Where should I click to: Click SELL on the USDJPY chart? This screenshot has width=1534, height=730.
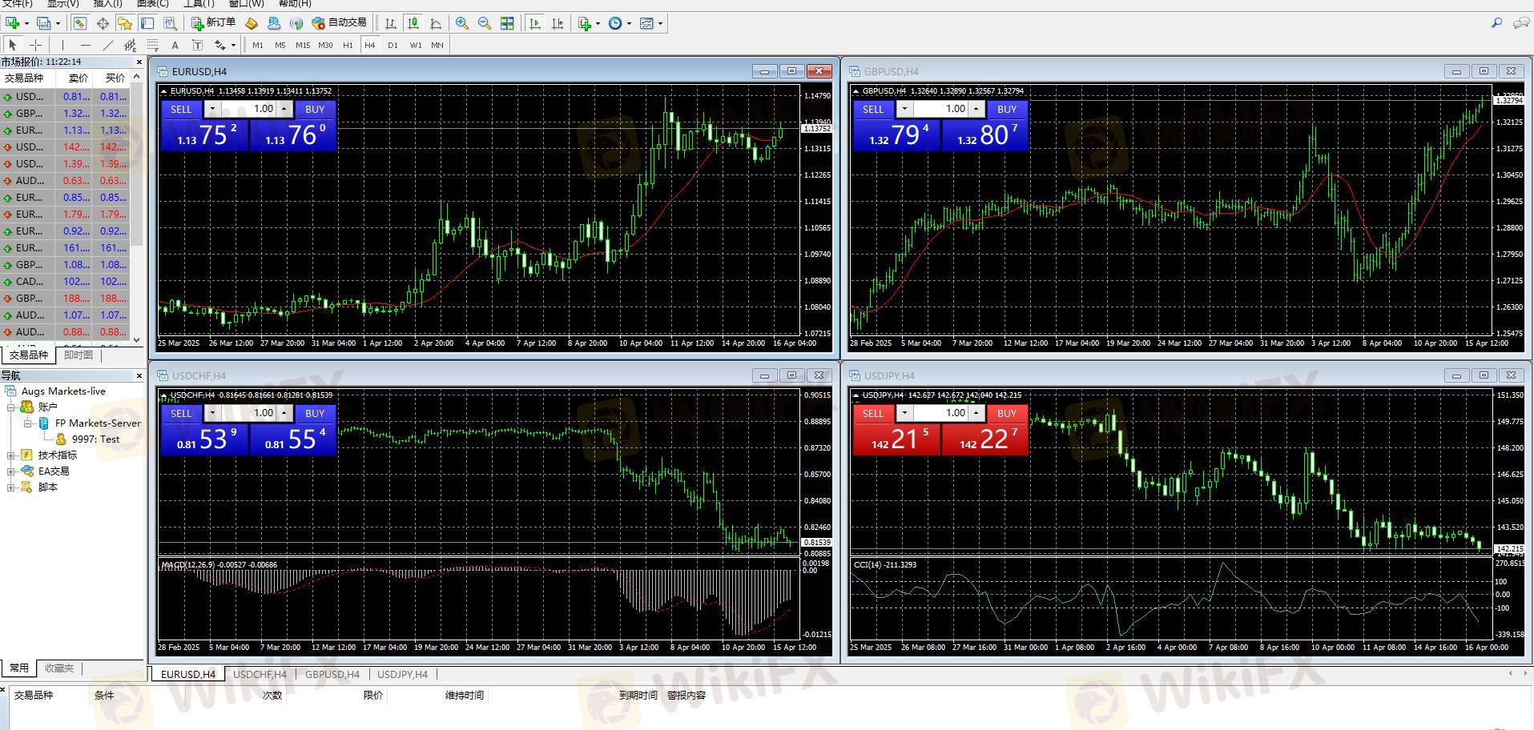click(x=873, y=413)
